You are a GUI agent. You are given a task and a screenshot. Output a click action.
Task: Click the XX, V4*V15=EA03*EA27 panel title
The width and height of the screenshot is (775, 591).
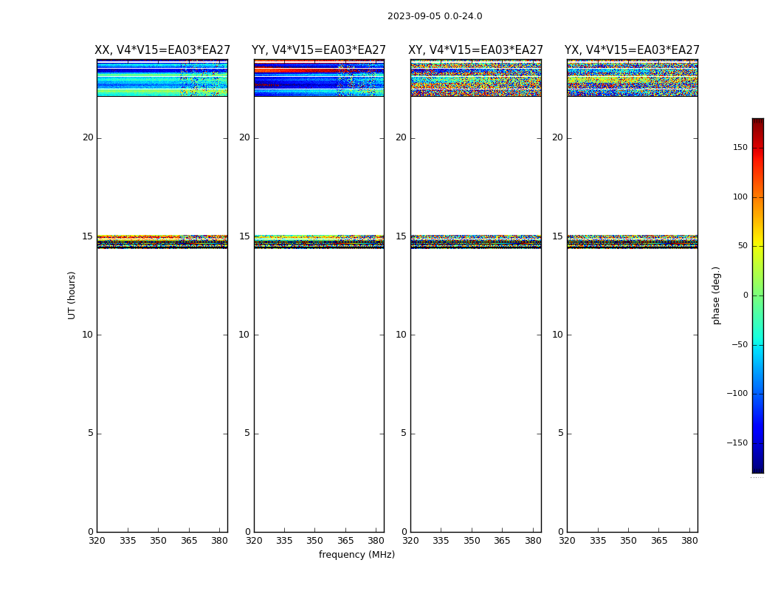coord(162,50)
